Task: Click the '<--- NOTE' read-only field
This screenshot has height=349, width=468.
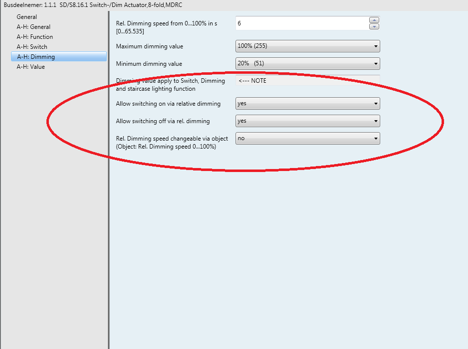Action: point(307,81)
